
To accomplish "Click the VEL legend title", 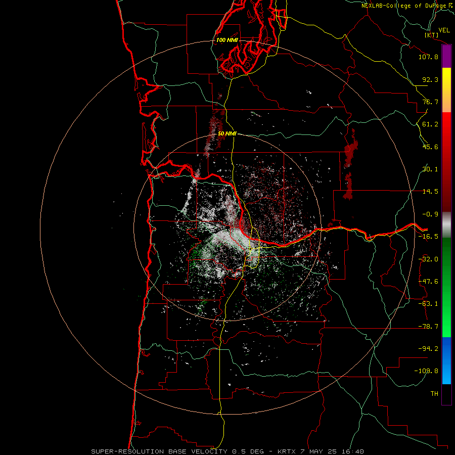I will (x=444, y=30).
